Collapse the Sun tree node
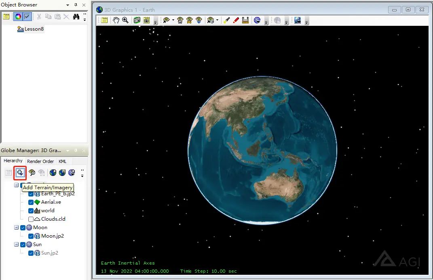 pyautogui.click(x=16, y=244)
